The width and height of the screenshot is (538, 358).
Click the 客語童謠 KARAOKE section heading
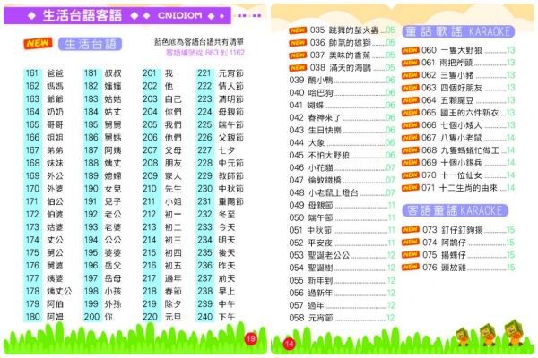coord(455,210)
